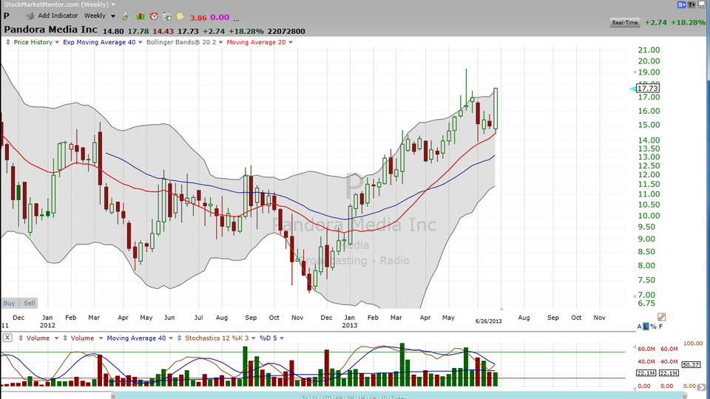Viewport: 710px width, 399px height.
Task: Click the 7.00 axis arrow marker
Action: point(634,296)
